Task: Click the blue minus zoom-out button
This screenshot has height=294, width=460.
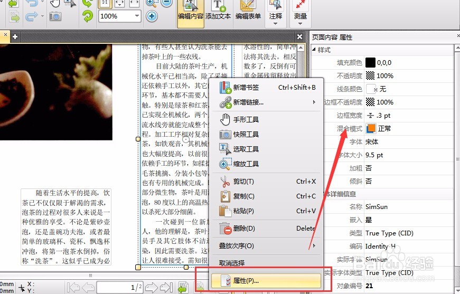Action: (166, 4)
